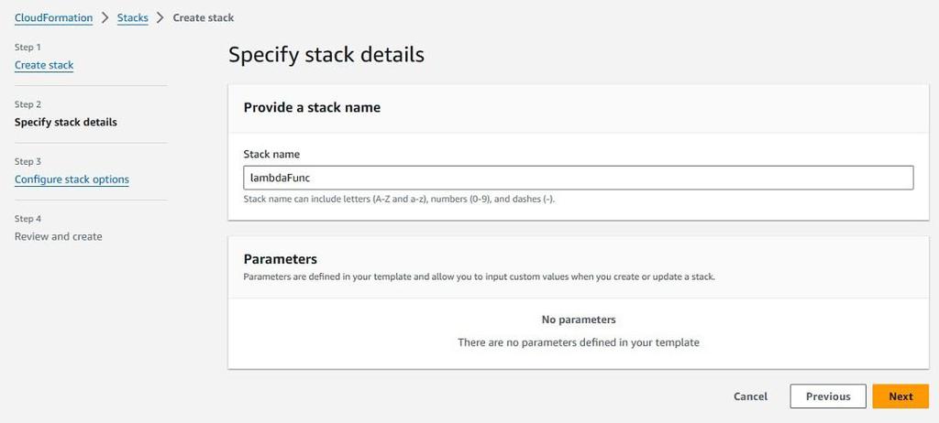Screen dimensions: 939x423
Task: Click the Step 3 label in sidebar
Action: pyautogui.click(x=28, y=161)
